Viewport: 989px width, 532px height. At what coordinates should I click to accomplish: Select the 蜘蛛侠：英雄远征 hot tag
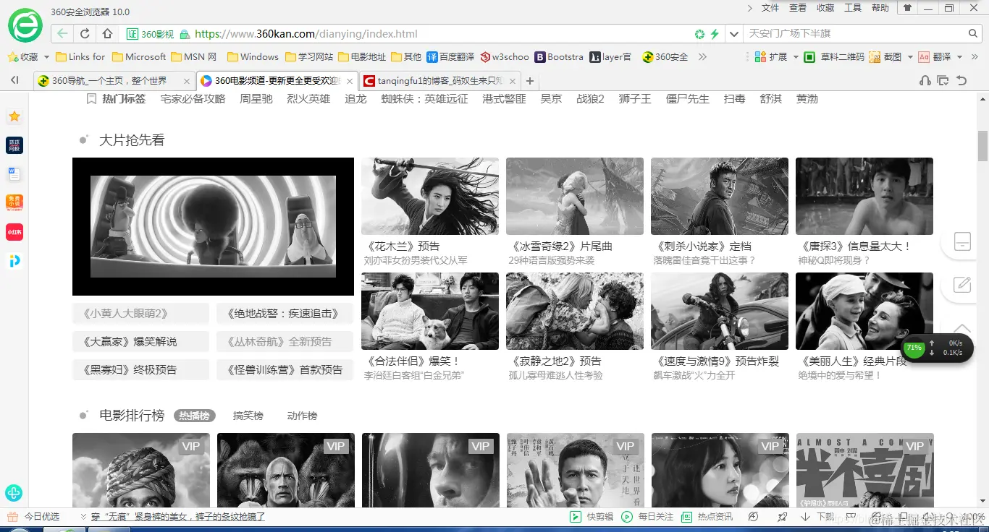click(425, 99)
